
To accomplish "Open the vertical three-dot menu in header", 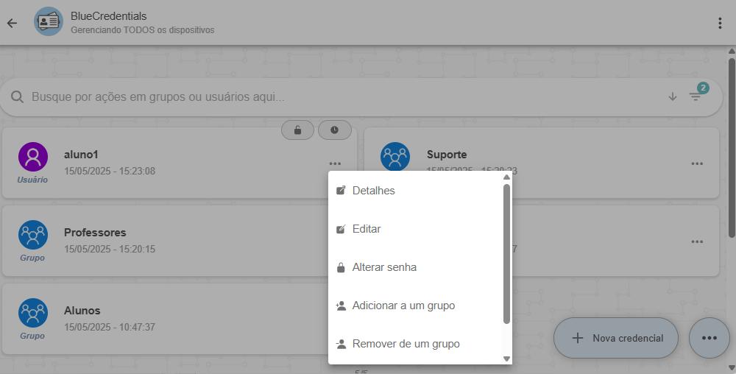I will tap(719, 23).
